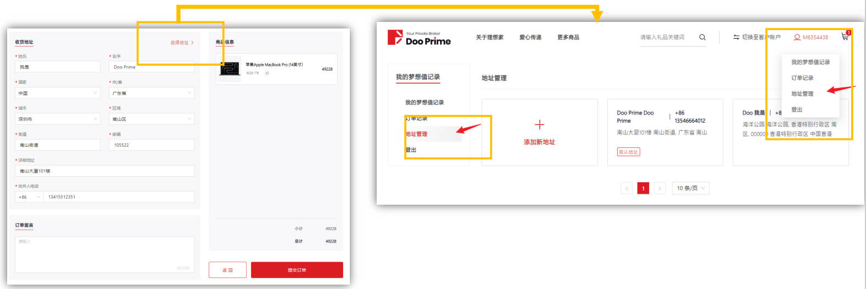
Task: Click the M6354438 account name
Action: tap(815, 37)
